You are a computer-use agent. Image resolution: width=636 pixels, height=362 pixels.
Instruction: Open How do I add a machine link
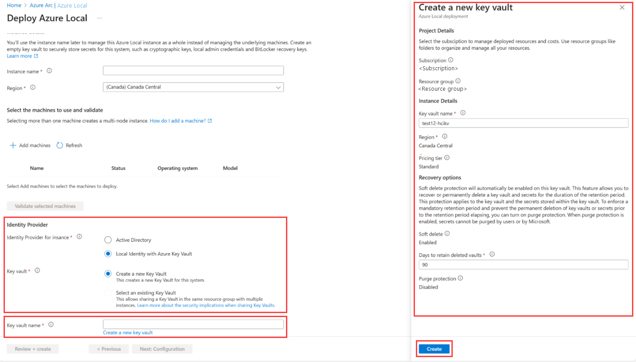178,121
